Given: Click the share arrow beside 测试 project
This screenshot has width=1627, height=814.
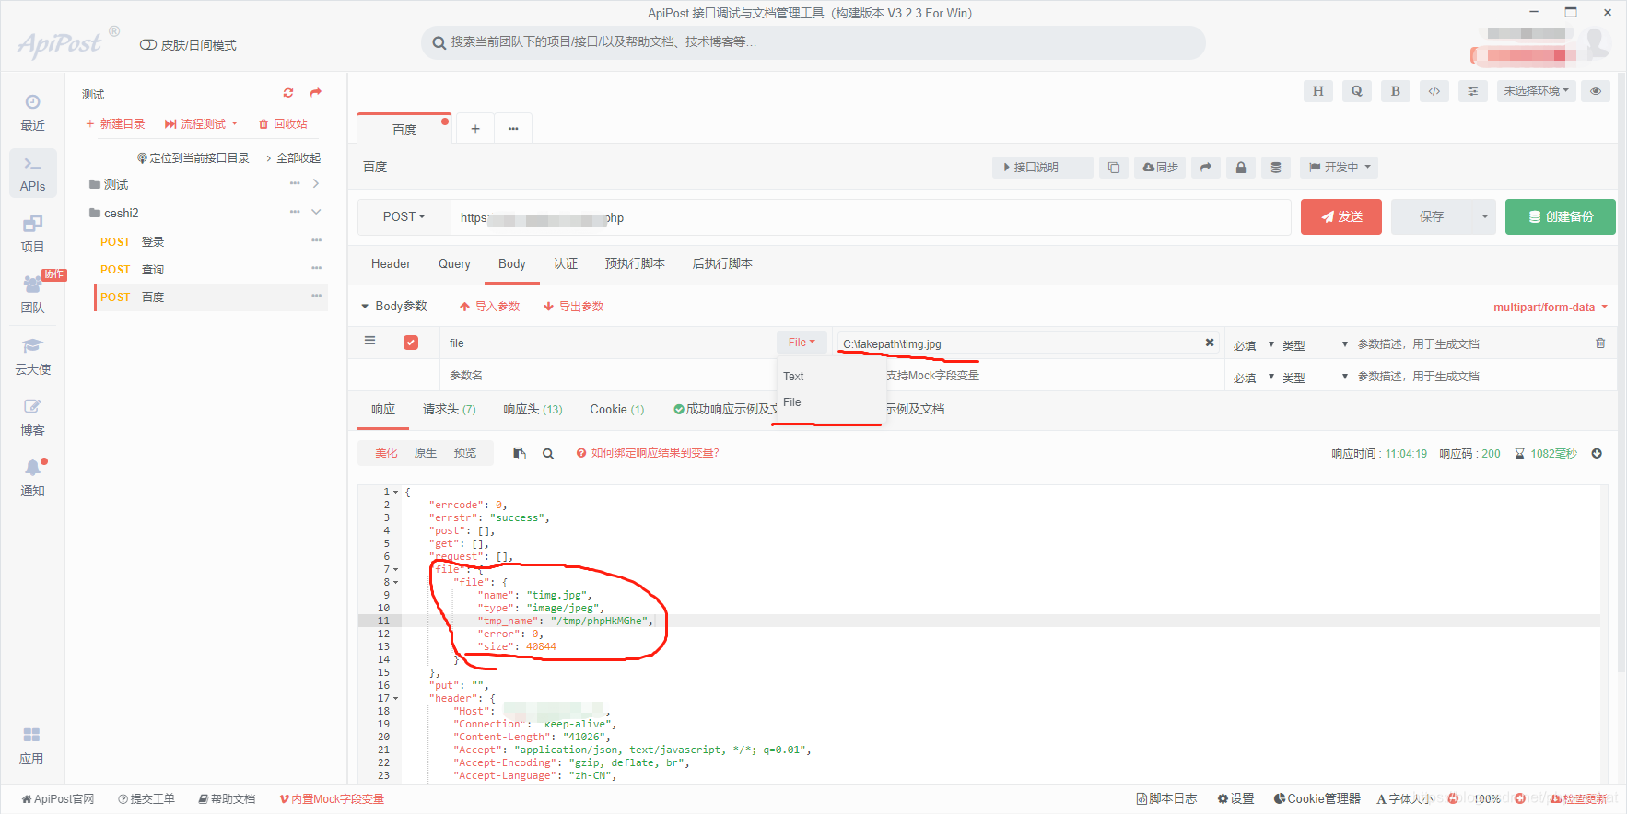Looking at the screenshot, I should [316, 93].
